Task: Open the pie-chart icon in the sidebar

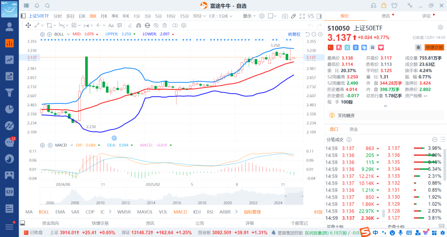Action: pyautogui.click(x=10, y=109)
